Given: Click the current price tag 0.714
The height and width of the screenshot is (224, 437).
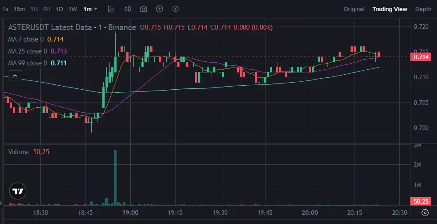Looking at the screenshot, I should click(421, 57).
